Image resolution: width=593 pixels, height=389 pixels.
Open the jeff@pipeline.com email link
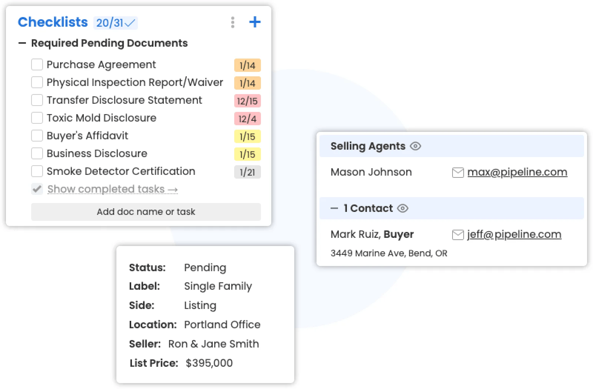pyautogui.click(x=514, y=235)
